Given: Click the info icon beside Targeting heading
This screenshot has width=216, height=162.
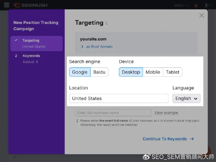Looking at the screenshot, I should 107,24.
